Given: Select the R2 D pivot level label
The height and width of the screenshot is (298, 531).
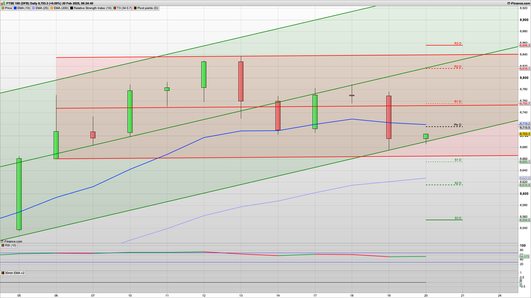Looking at the screenshot, I should click(x=458, y=66).
